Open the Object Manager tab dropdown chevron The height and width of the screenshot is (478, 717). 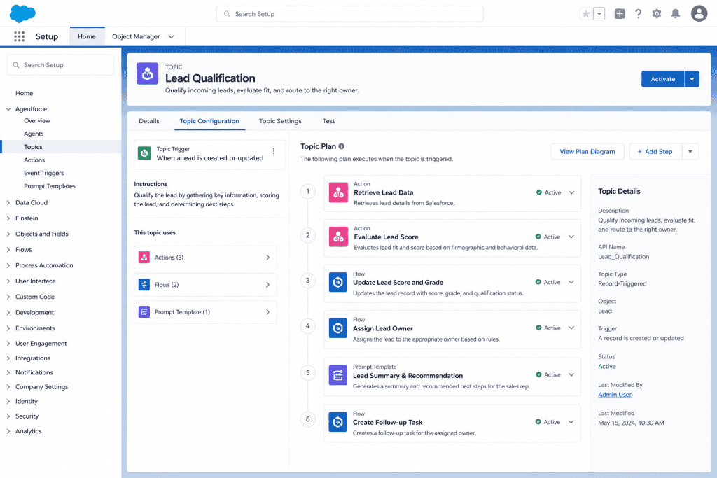[x=171, y=36]
